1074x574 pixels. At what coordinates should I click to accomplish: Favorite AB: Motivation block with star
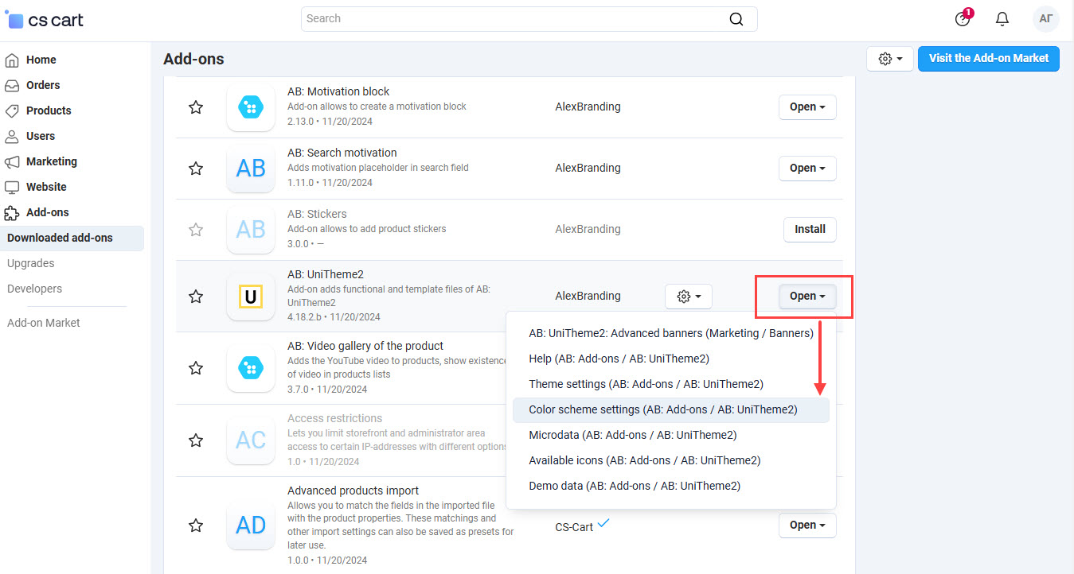pyautogui.click(x=195, y=107)
